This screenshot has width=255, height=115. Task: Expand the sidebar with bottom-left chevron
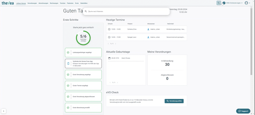(4, 111)
